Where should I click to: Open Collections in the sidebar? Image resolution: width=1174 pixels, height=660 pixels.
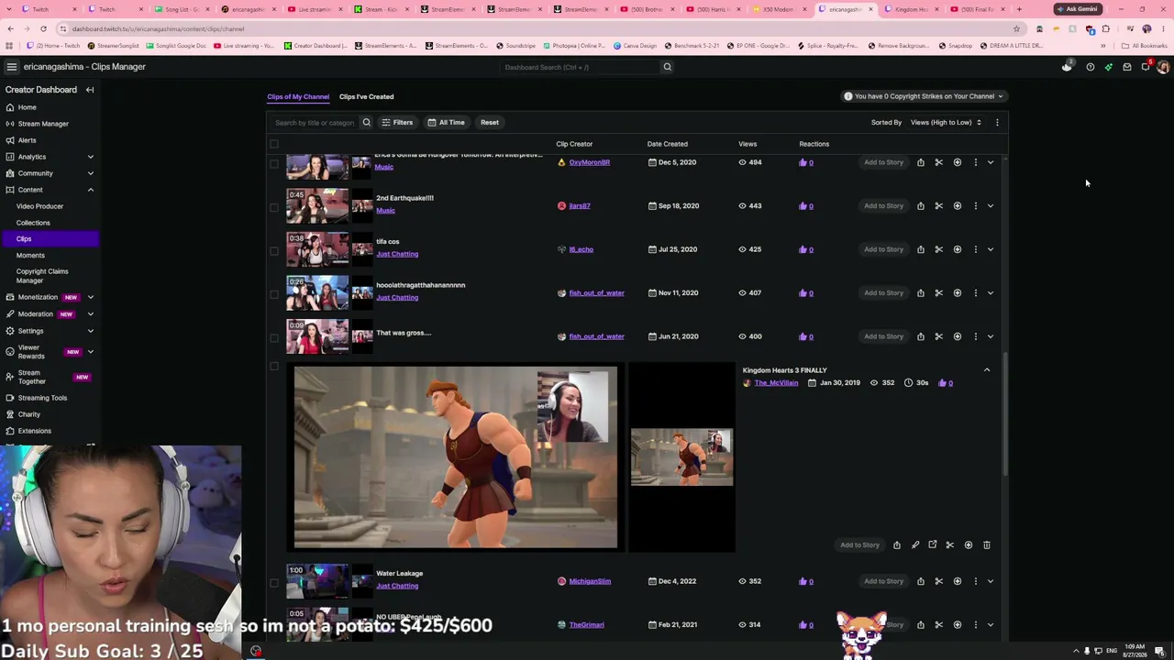(x=33, y=223)
